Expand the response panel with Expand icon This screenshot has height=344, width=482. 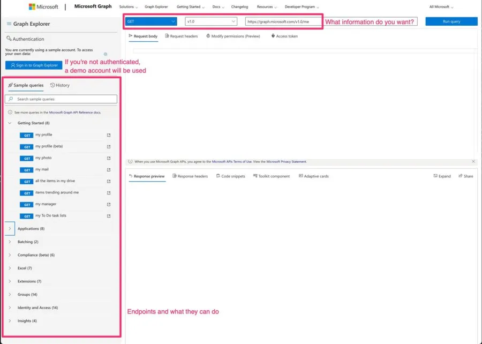click(x=442, y=176)
